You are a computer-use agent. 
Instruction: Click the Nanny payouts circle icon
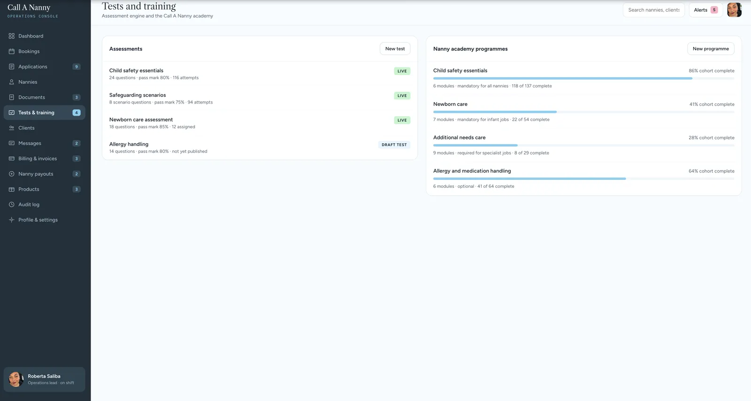coord(12,174)
